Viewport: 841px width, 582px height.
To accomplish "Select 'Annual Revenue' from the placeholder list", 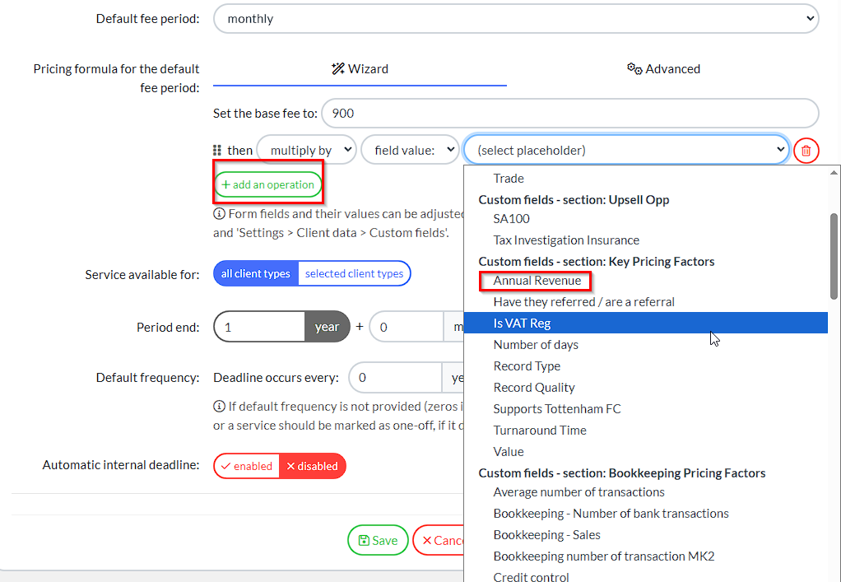I will pyautogui.click(x=537, y=281).
